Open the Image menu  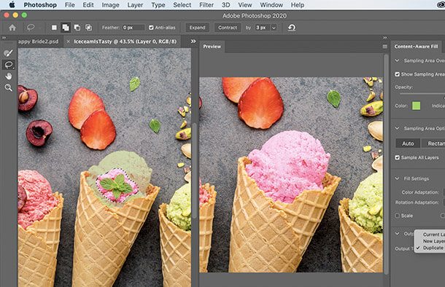(x=110, y=5)
